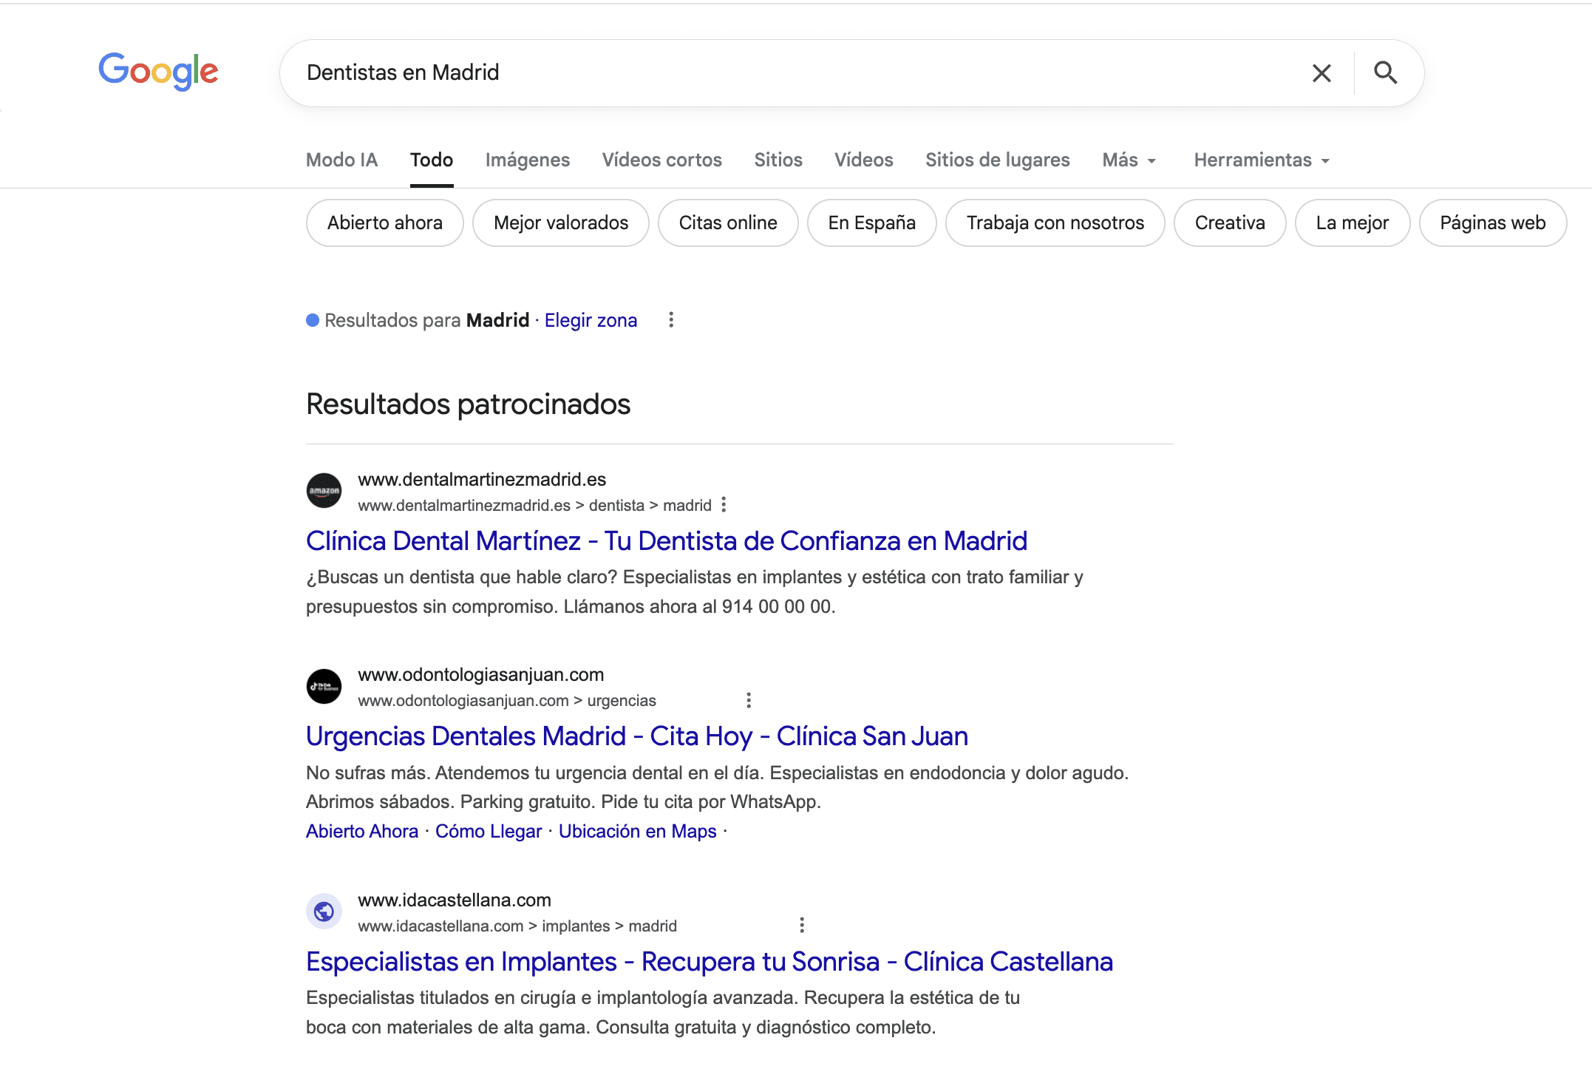Click the Google logo
The height and width of the screenshot is (1069, 1592).
click(158, 72)
